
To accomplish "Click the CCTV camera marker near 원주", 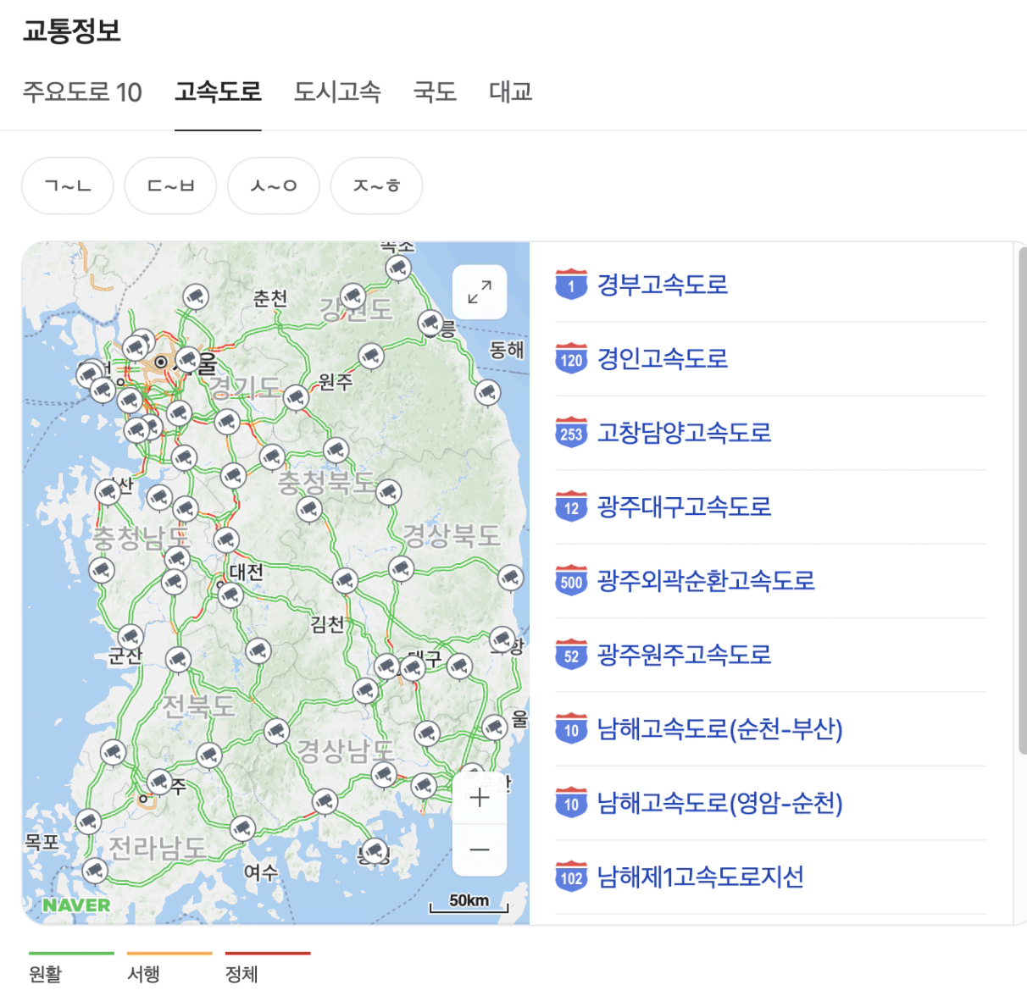I will (296, 396).
